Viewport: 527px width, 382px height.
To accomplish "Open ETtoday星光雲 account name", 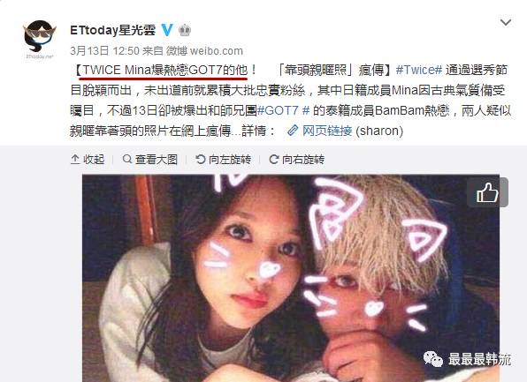I will pyautogui.click(x=112, y=30).
